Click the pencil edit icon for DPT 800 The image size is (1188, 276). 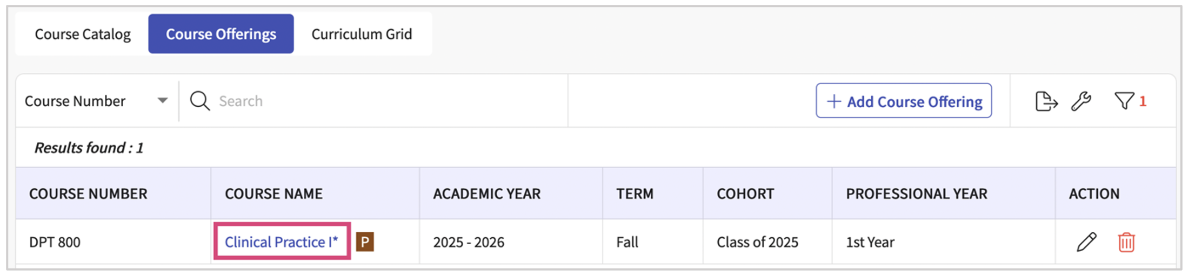[x=1086, y=242]
